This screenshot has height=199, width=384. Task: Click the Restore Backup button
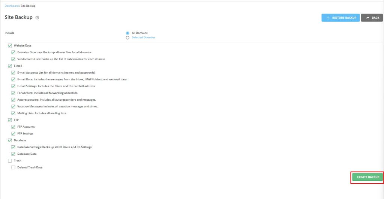point(340,18)
